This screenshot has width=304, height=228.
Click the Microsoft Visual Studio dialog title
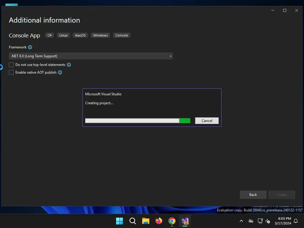click(x=103, y=94)
